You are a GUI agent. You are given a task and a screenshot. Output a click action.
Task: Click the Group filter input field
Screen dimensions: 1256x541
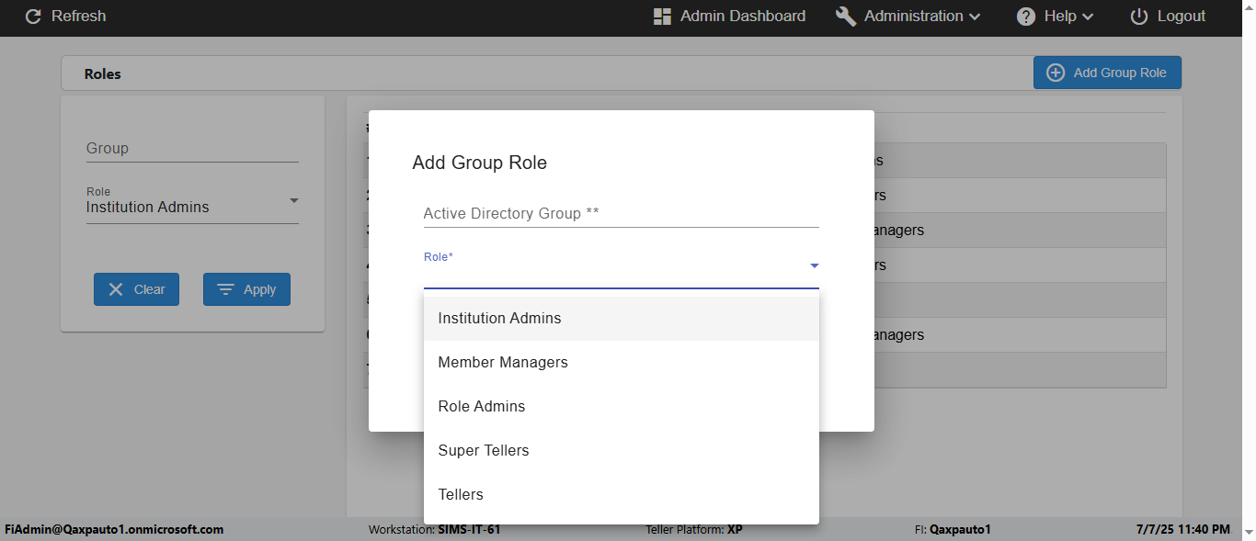192,148
